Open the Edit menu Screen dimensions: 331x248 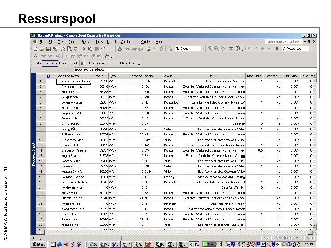point(50,42)
